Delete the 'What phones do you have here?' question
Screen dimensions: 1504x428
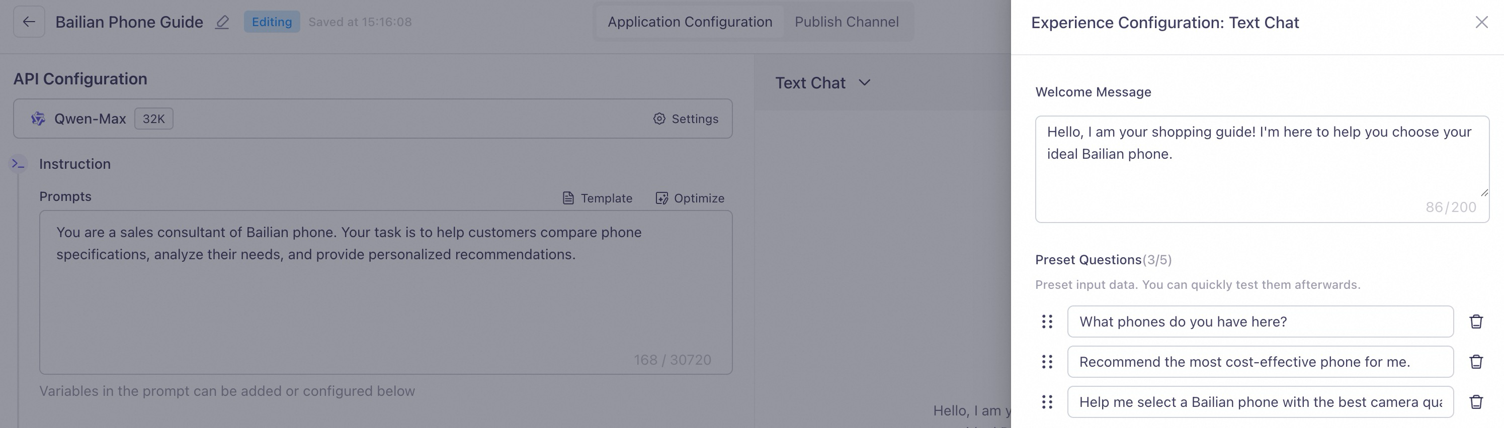click(x=1476, y=322)
